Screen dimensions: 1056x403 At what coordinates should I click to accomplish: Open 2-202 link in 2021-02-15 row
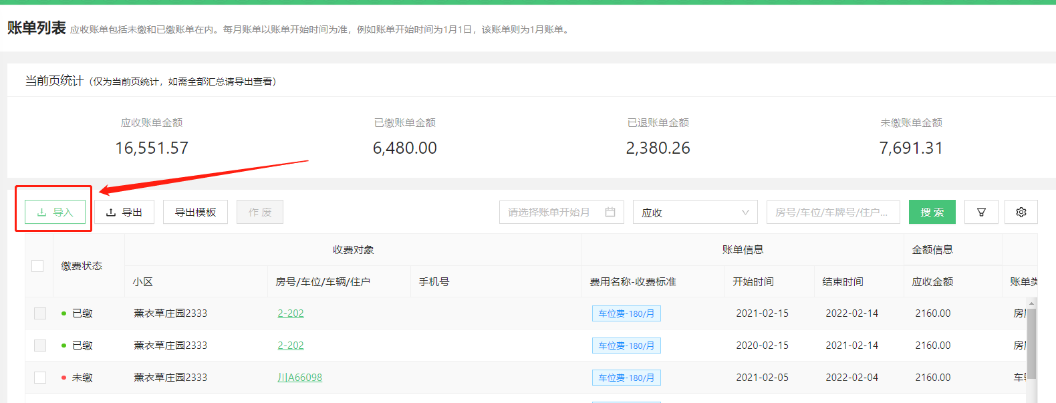(x=291, y=313)
